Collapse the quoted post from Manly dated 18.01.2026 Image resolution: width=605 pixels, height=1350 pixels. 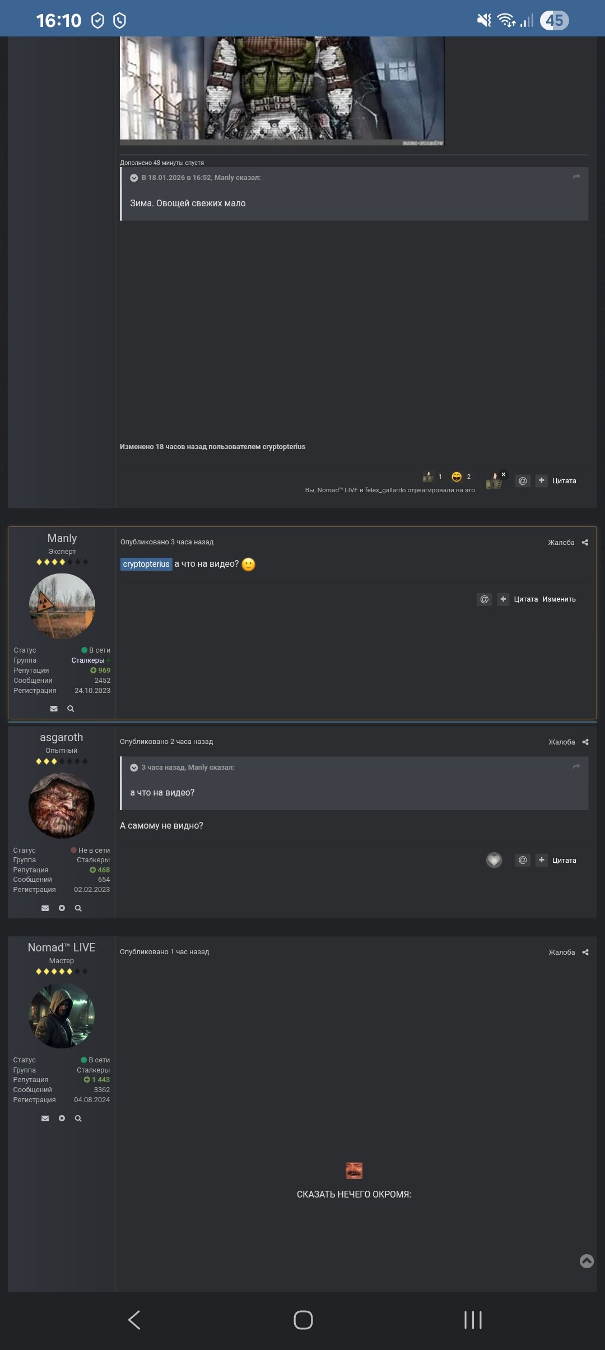pos(134,178)
